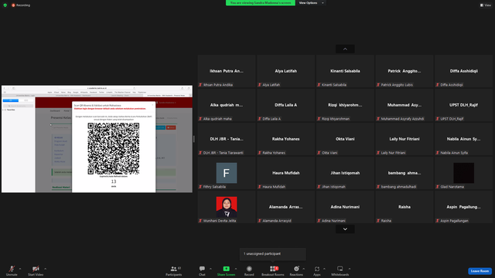
Task: Click the Leave Room button
Action: pyautogui.click(x=480, y=271)
